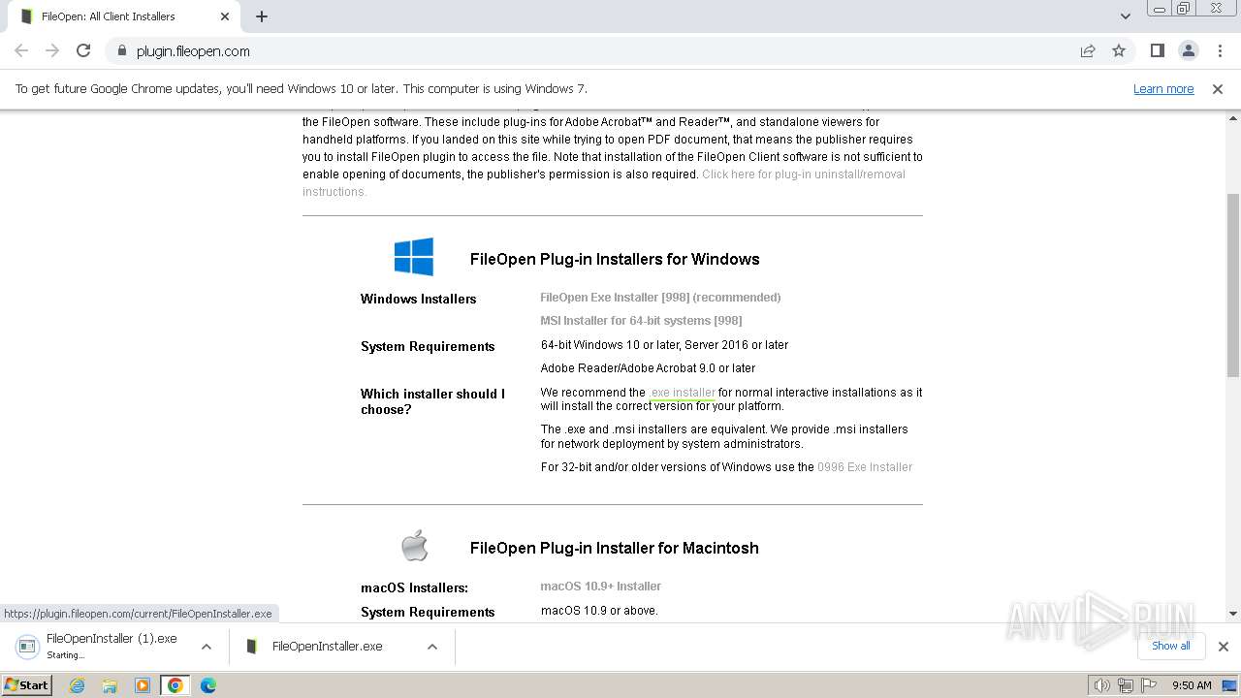Click the browser Forward arrow
Image resolution: width=1241 pixels, height=698 pixels.
pyautogui.click(x=52, y=51)
